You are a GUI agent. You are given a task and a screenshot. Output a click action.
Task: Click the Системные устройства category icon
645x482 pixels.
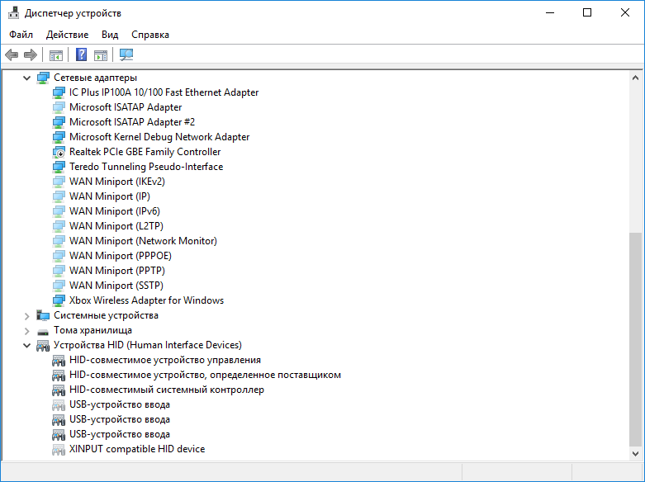tap(43, 315)
